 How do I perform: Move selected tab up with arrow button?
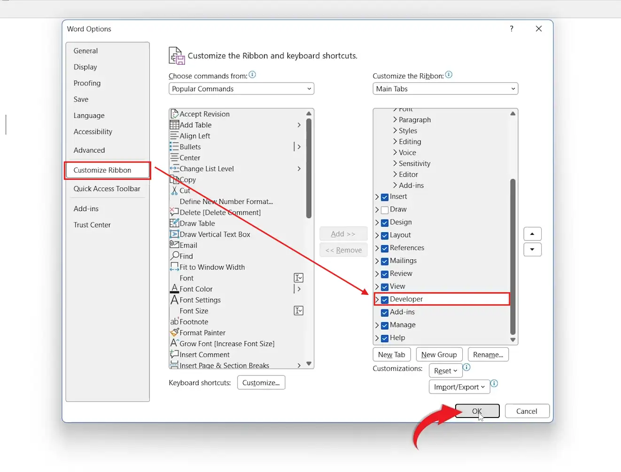(x=532, y=234)
